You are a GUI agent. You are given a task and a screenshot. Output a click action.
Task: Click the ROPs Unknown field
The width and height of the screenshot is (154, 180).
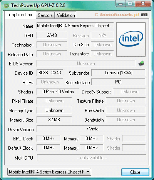[x=50, y=82]
